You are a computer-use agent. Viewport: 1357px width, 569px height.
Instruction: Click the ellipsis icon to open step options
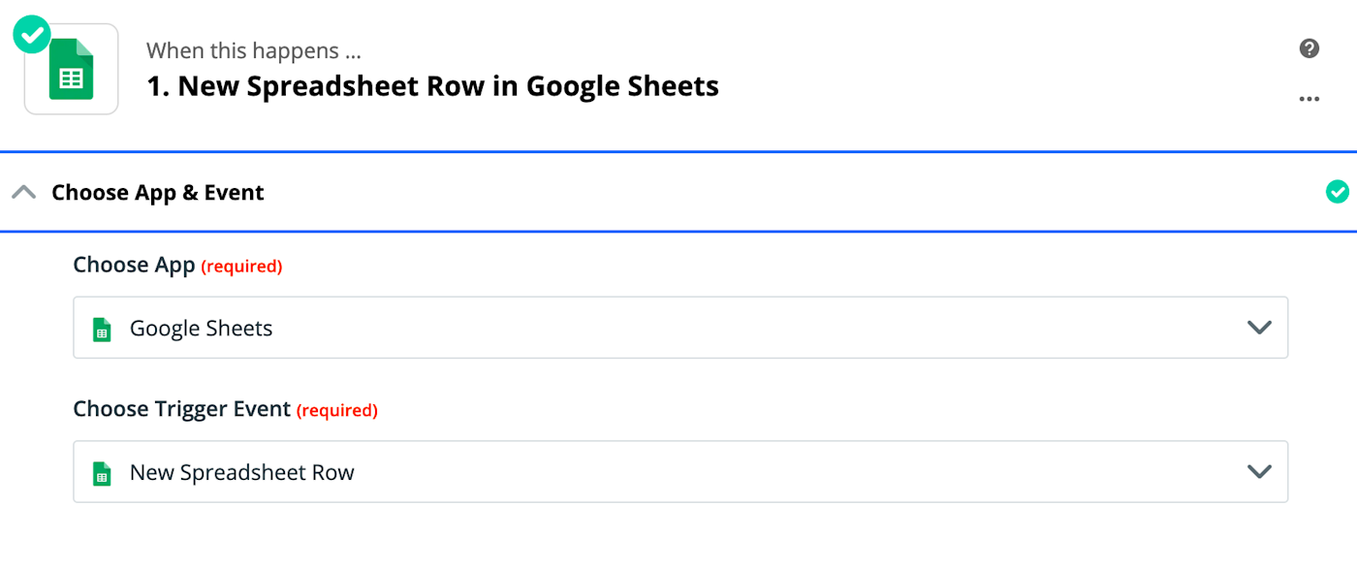point(1309,98)
